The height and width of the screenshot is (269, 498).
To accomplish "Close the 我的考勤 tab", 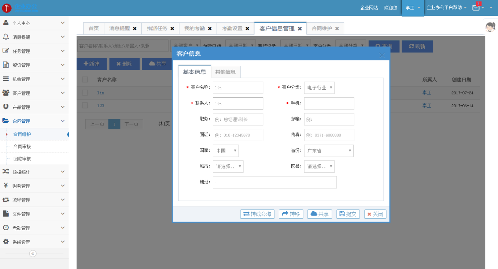I will click(210, 29).
